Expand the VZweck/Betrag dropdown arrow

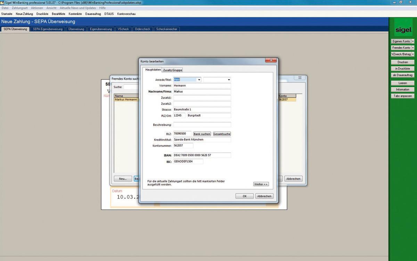(x=412, y=54)
